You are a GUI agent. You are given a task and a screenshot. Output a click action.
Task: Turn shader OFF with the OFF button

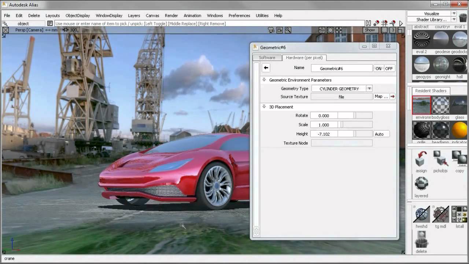pyautogui.click(x=389, y=69)
